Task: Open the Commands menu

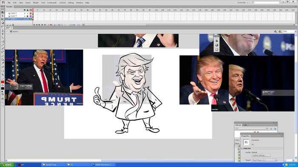Action: pyautogui.click(x=52, y=3)
